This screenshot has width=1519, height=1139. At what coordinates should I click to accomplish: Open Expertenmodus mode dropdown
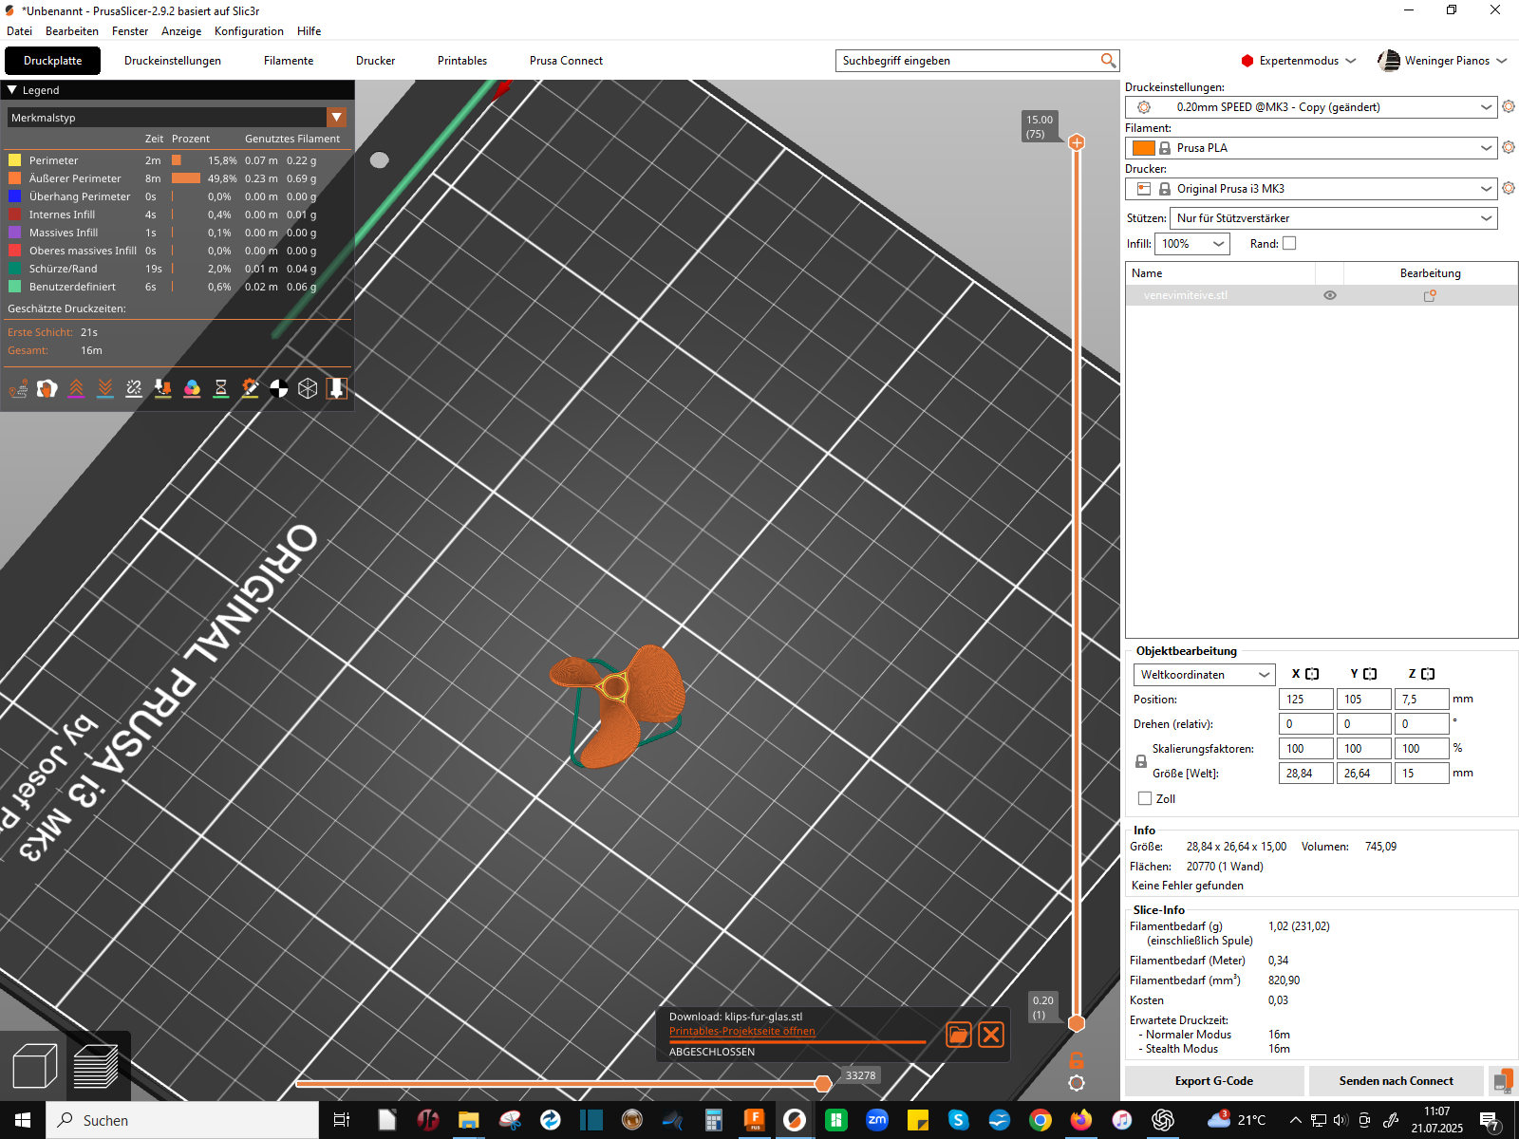[1299, 61]
